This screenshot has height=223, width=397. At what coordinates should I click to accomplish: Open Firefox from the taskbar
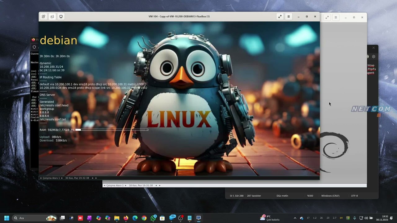tap(126, 218)
